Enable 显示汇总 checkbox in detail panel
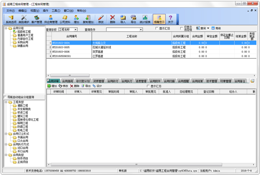 tap(148, 86)
